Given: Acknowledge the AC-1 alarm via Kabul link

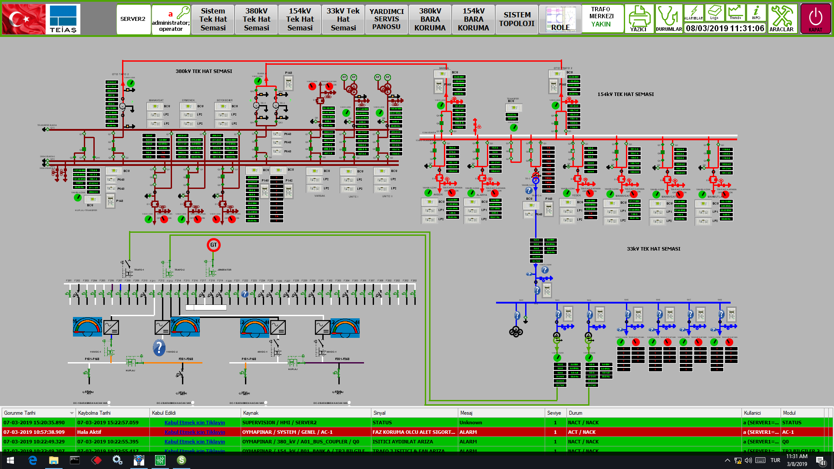Looking at the screenshot, I should [x=195, y=432].
